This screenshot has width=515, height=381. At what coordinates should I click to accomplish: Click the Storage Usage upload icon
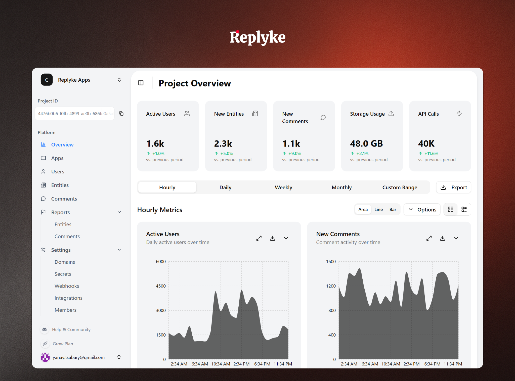pyautogui.click(x=391, y=114)
